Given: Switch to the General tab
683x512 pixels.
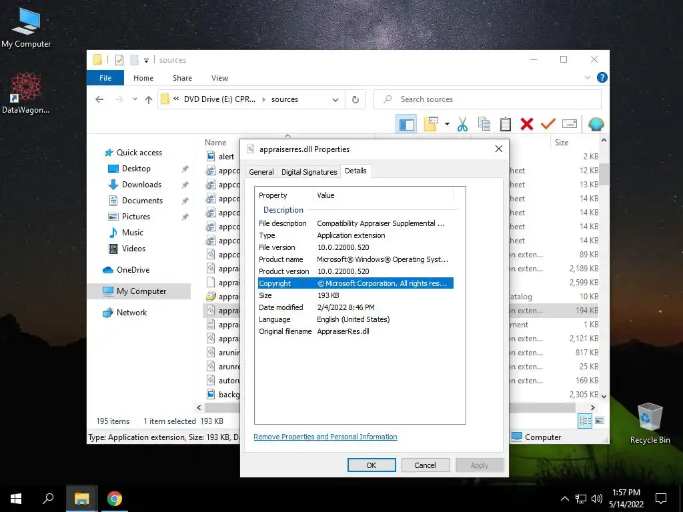Looking at the screenshot, I should [x=261, y=172].
